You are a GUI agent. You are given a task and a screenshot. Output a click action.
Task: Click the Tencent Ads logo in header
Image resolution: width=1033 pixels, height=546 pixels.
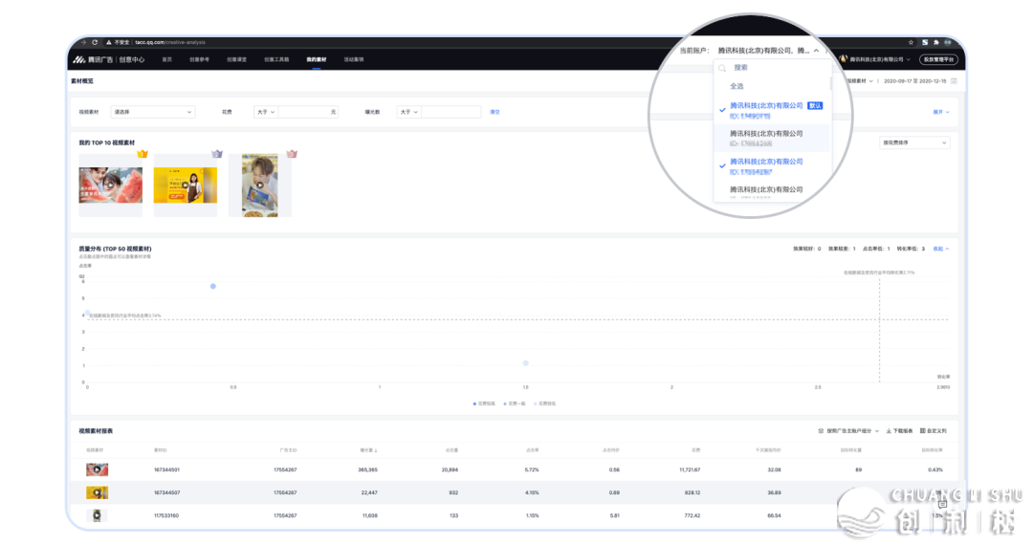pos(77,59)
